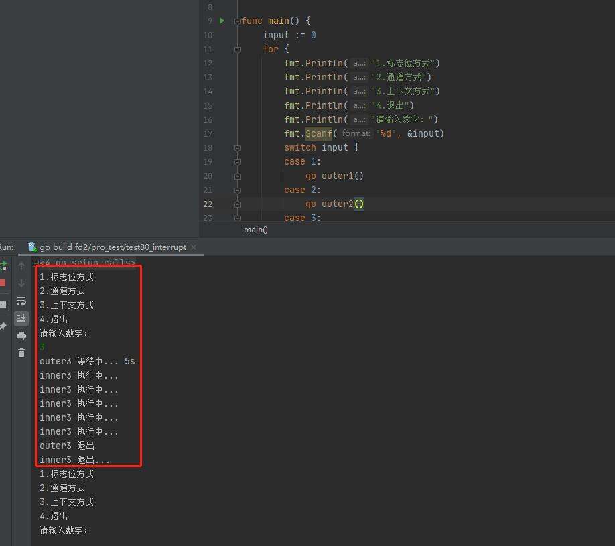615x546 pixels.
Task: Select the go build fd2/pro_test/test80_interrupt tab
Action: click(113, 247)
